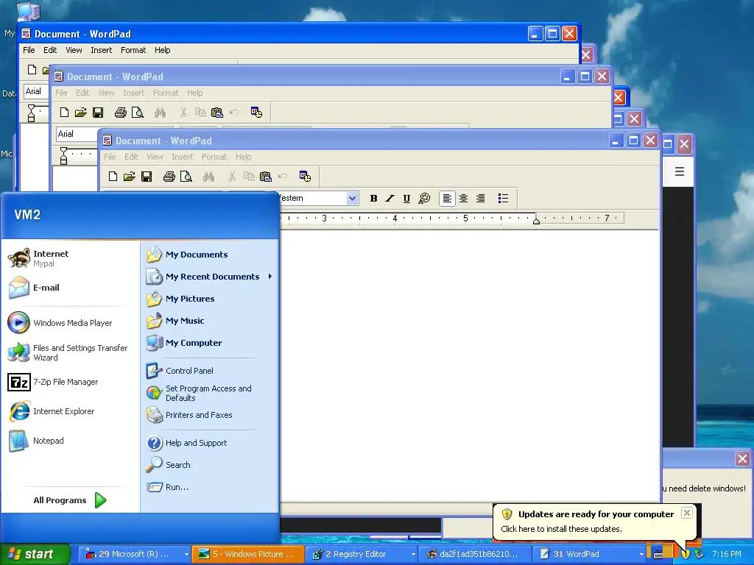This screenshot has height=565, width=754.
Task: Expand All Programs list
Action: point(71,500)
